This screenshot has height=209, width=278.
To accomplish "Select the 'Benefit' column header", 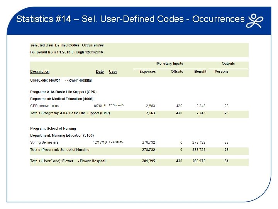I will pyautogui.click(x=200, y=72).
